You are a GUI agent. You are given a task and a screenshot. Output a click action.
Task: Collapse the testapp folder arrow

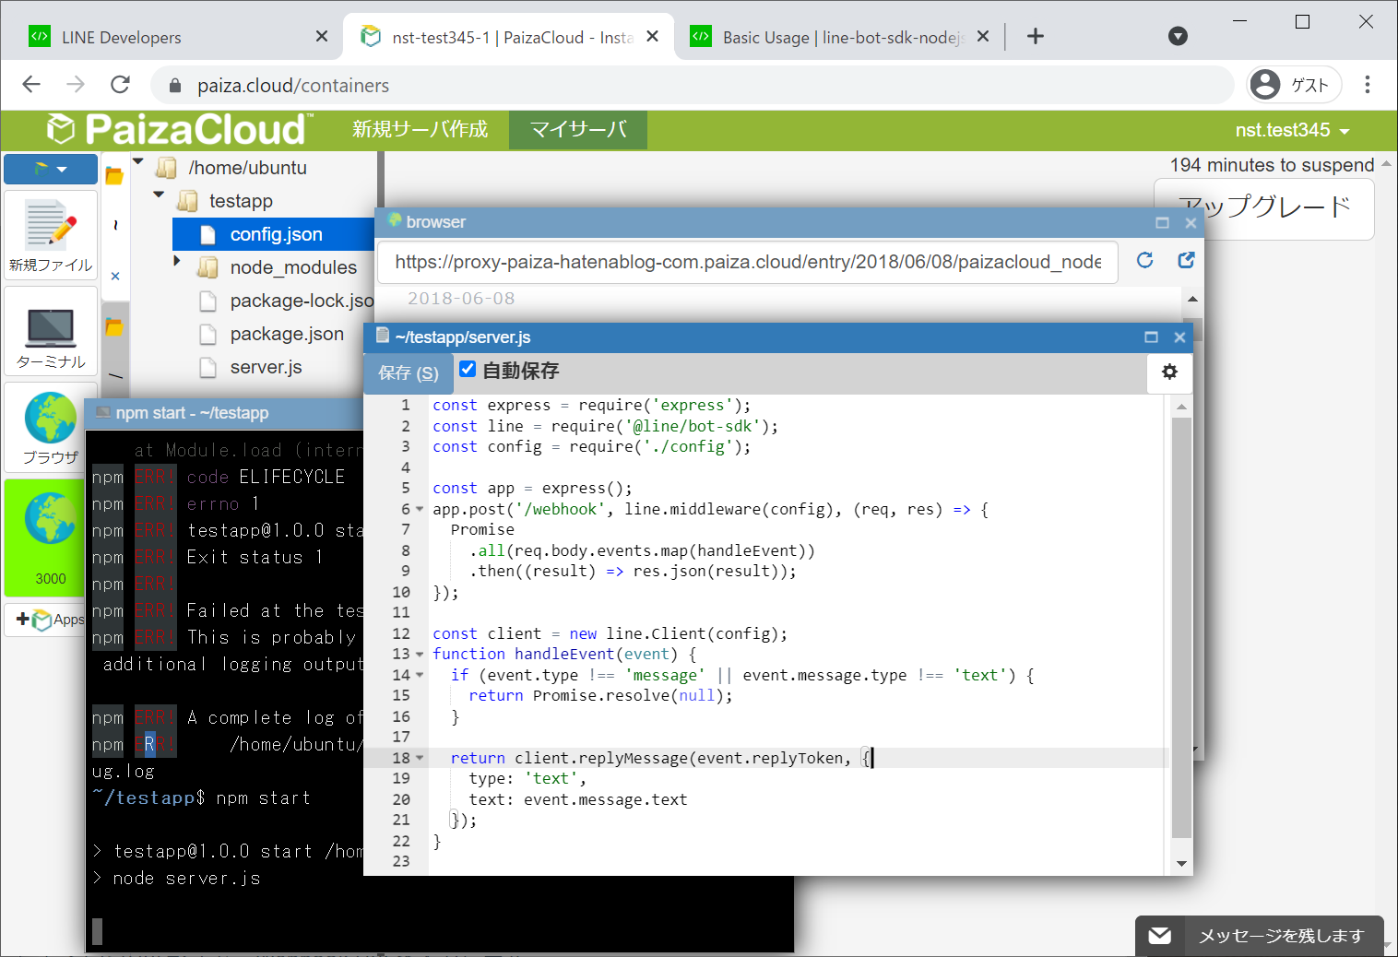(159, 195)
